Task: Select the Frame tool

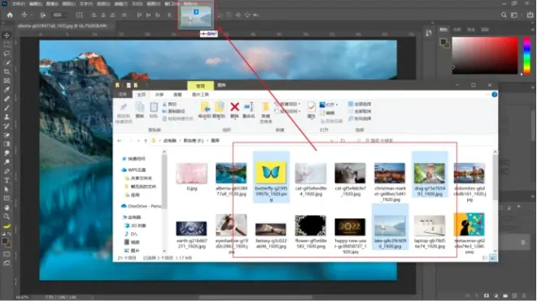Action: point(7,80)
